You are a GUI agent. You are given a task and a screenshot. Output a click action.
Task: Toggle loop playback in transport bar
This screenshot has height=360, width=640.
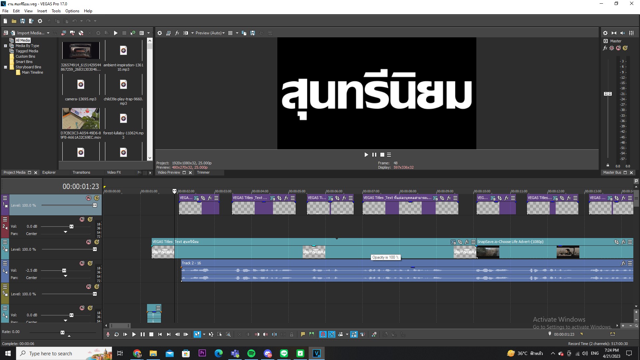click(116, 334)
